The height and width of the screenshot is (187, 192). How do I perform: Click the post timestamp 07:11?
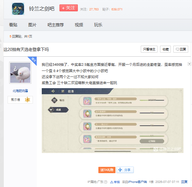pyautogui.click(x=167, y=182)
